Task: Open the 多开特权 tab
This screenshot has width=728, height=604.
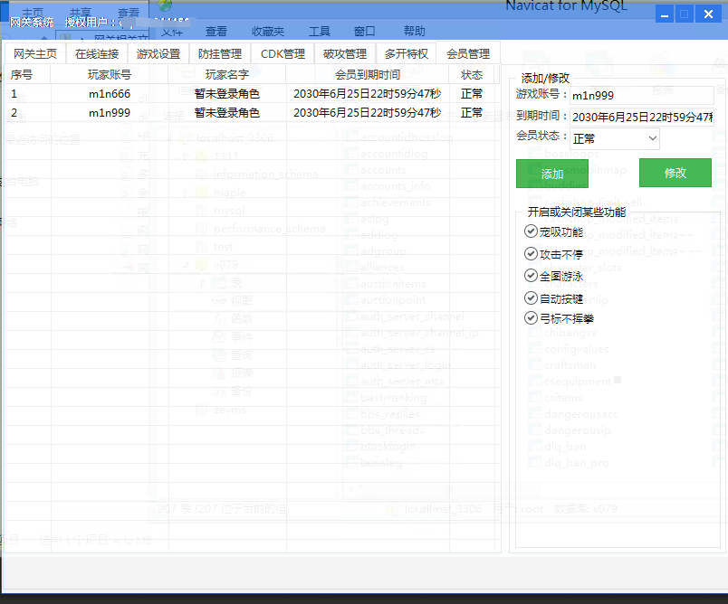Action: click(407, 53)
